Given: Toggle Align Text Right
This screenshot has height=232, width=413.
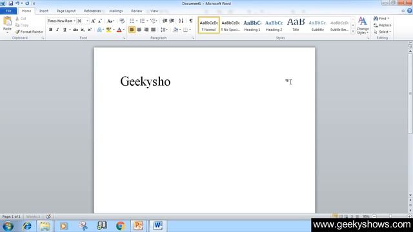Looking at the screenshot, I should pos(146,30).
